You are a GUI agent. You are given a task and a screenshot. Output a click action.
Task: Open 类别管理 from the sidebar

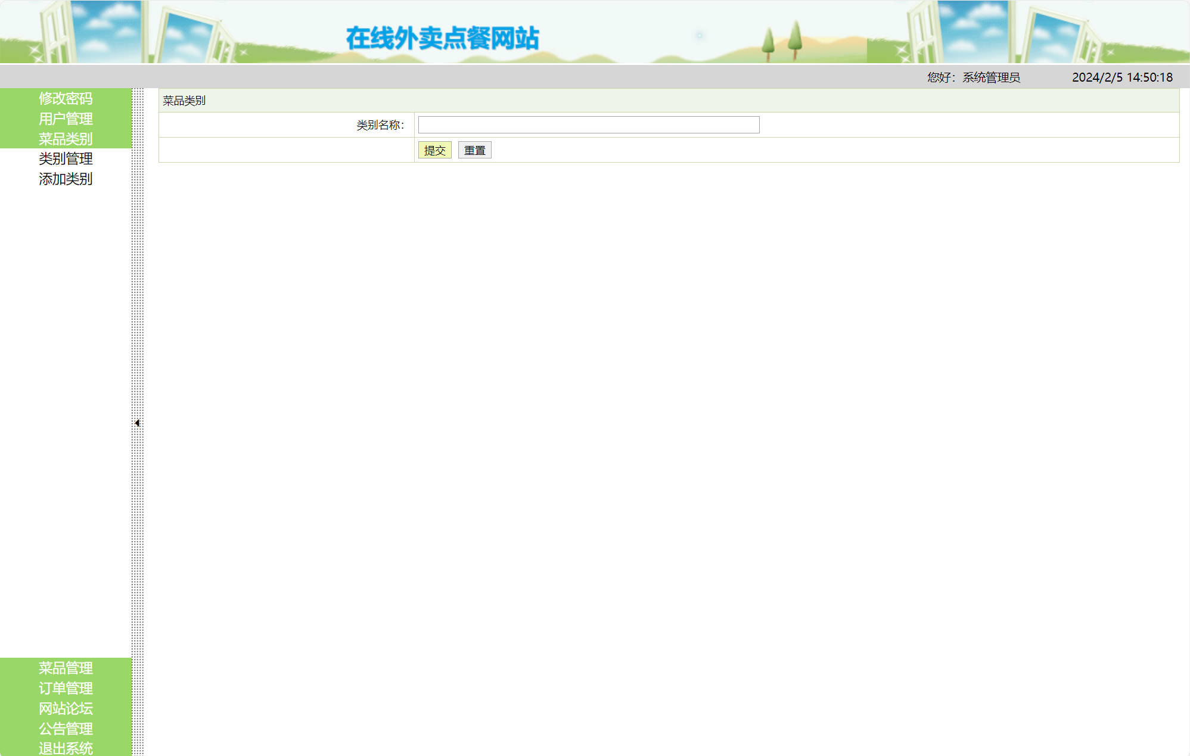[x=66, y=159]
